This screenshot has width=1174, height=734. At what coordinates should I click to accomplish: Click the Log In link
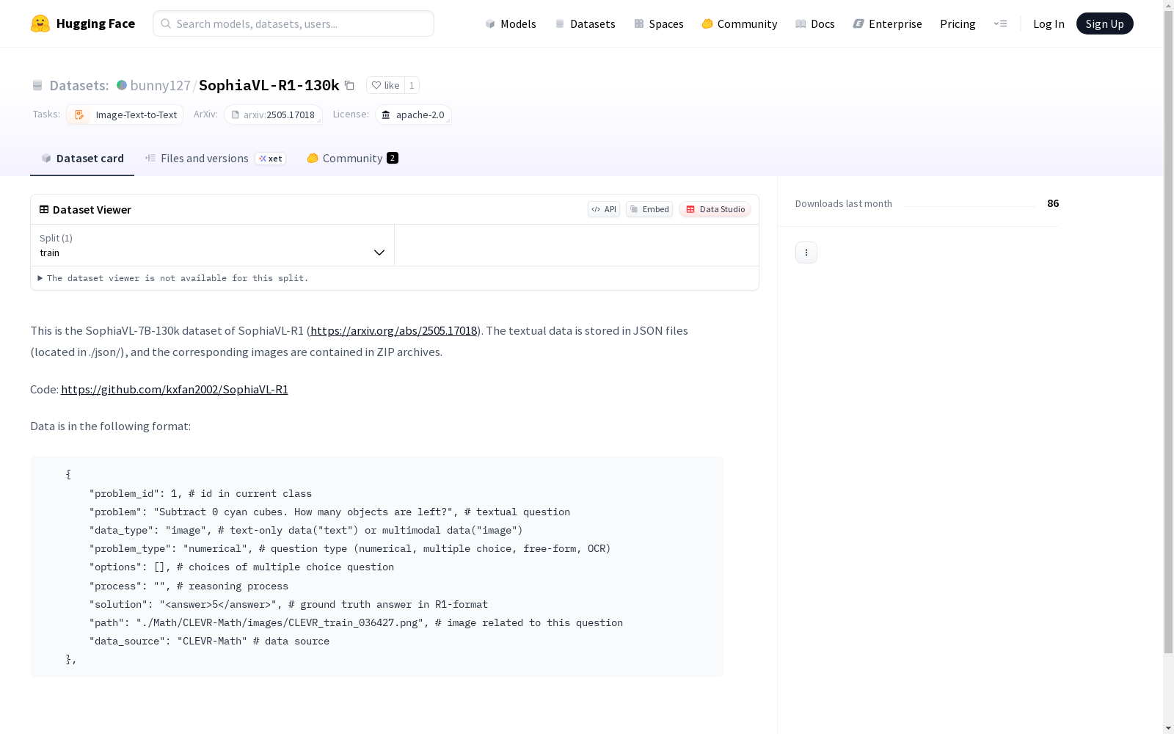point(1049,23)
